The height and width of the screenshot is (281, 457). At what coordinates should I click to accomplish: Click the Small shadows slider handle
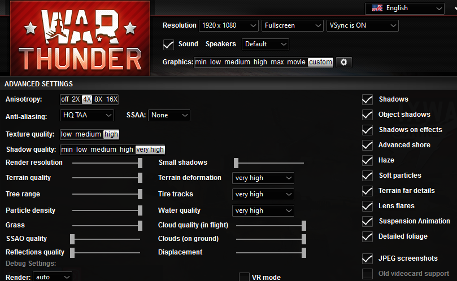(x=236, y=163)
